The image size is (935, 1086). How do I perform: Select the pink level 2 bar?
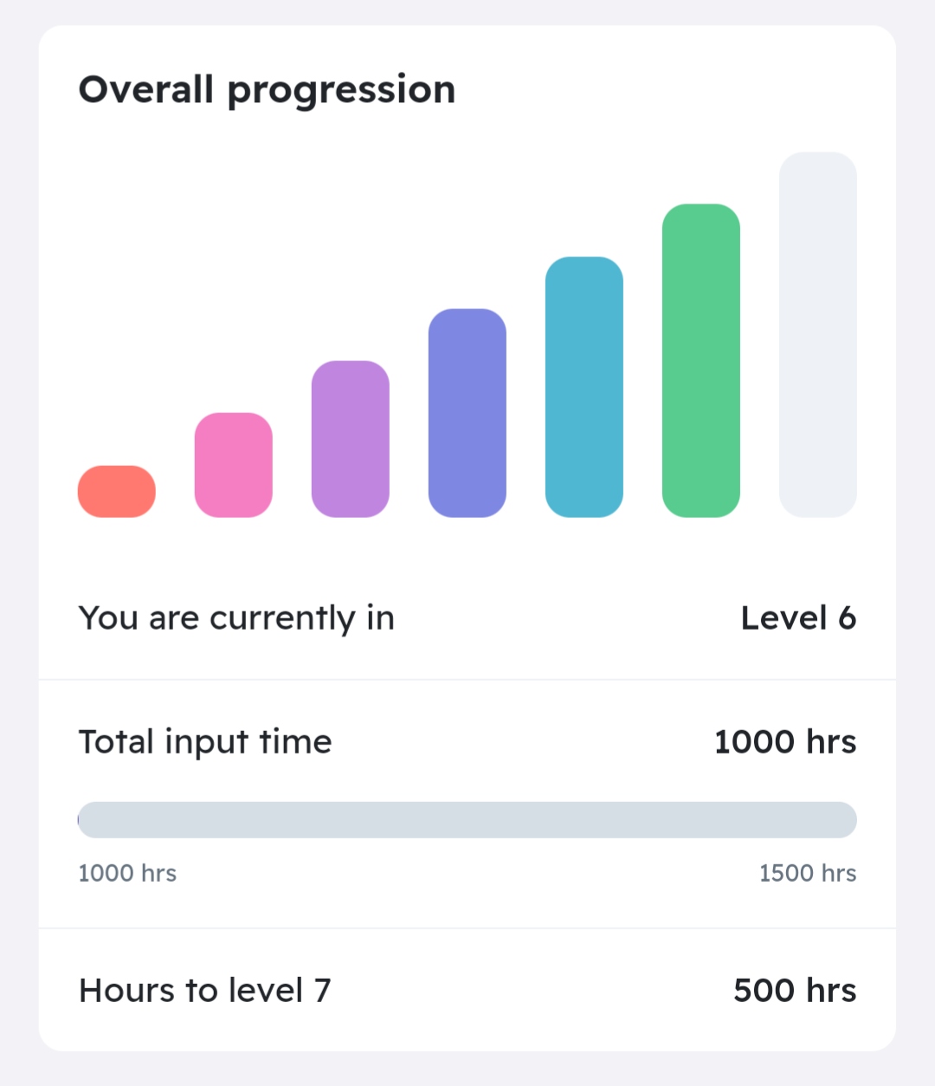pos(234,465)
